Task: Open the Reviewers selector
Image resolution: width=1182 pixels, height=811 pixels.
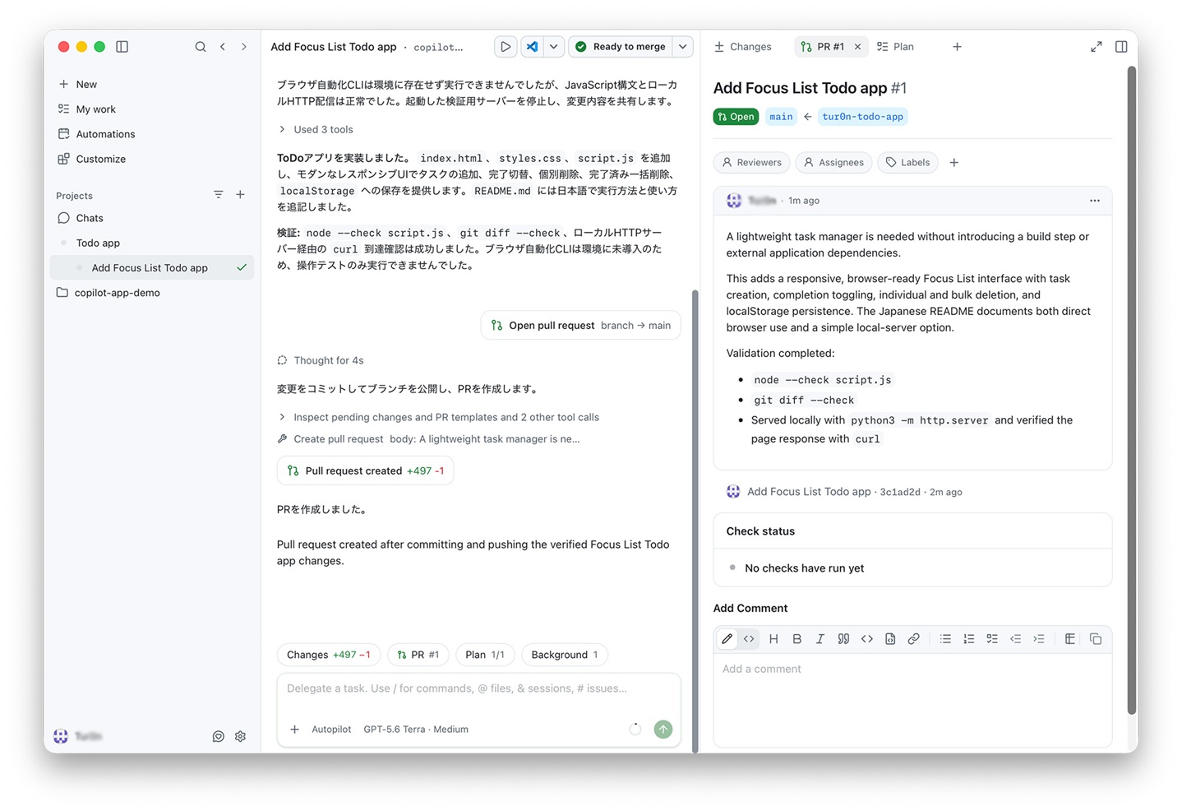Action: click(x=752, y=163)
